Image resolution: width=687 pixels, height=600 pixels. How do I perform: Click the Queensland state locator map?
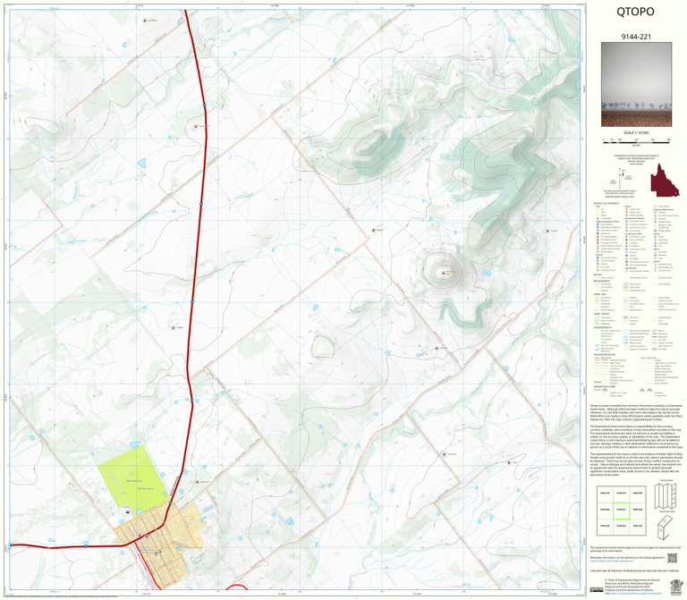(x=666, y=180)
